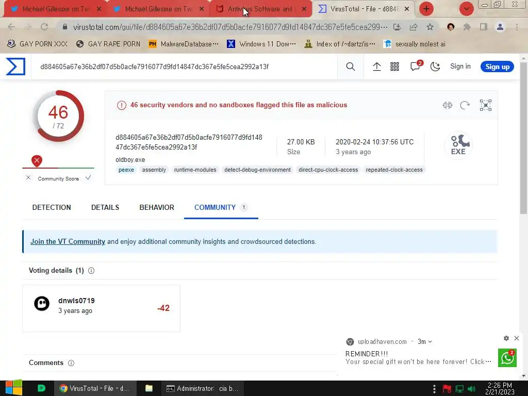528x396 pixels.
Task: Show hidden system tray icons
Action: tap(434, 389)
